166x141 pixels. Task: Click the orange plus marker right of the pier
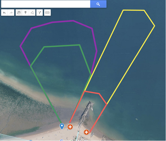click(86, 132)
